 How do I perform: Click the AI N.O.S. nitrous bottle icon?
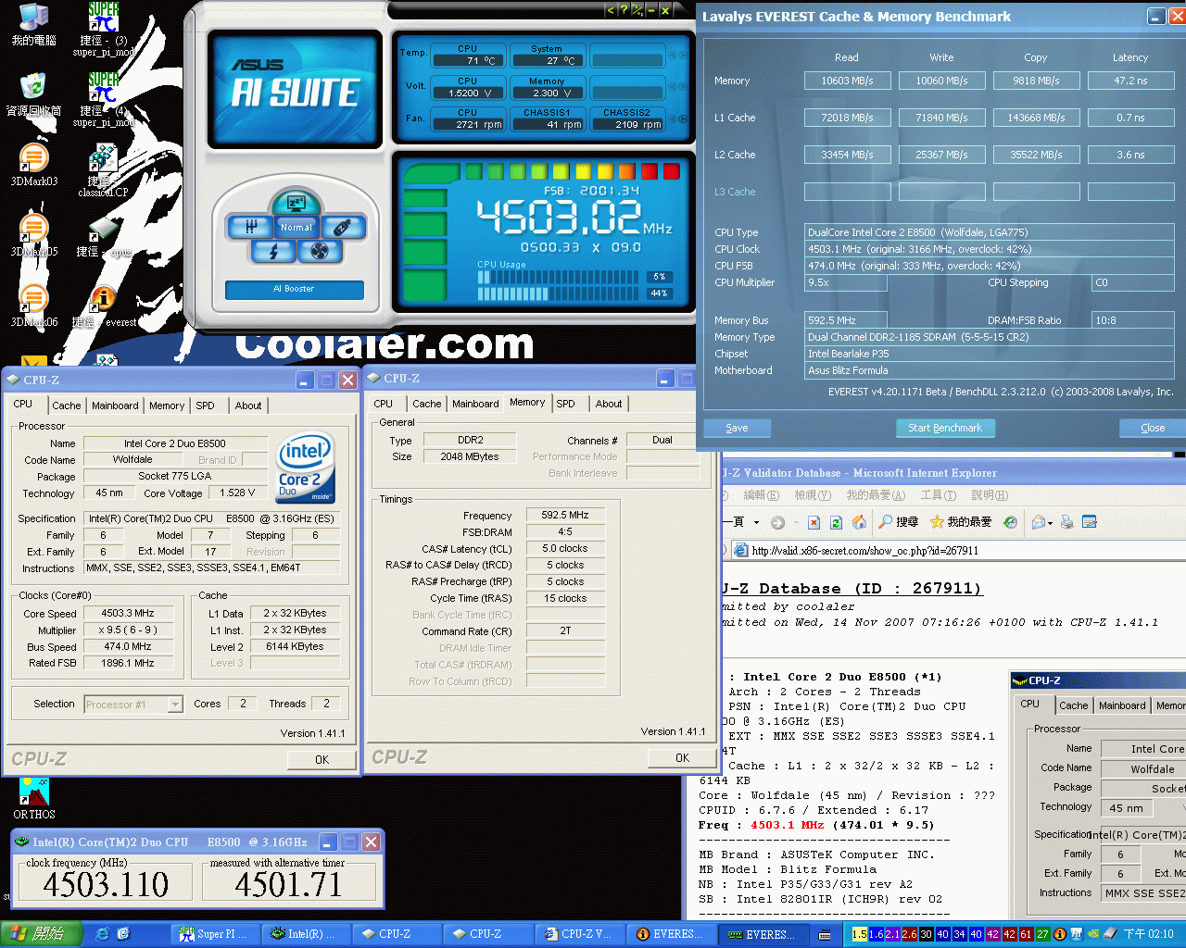[341, 226]
